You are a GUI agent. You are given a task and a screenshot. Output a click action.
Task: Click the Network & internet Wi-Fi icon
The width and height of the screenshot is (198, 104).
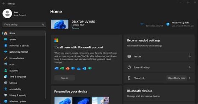(x=6, y=52)
